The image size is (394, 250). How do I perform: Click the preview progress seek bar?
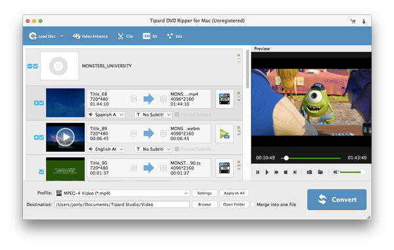pos(311,158)
